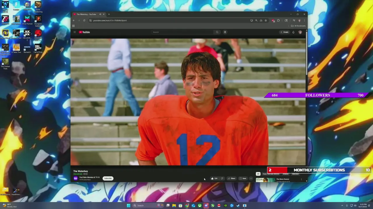Click the Create button on YouTube
This screenshot has height=209, width=373.
pos(284,32)
